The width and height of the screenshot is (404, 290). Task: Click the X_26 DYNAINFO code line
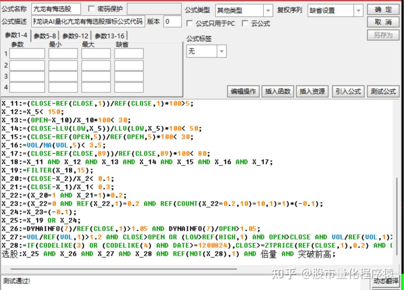point(131,228)
